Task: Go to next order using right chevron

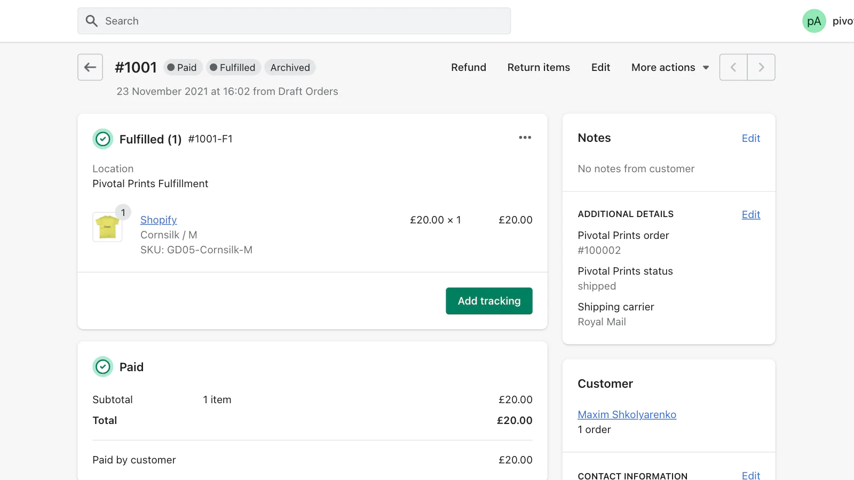Action: tap(761, 67)
